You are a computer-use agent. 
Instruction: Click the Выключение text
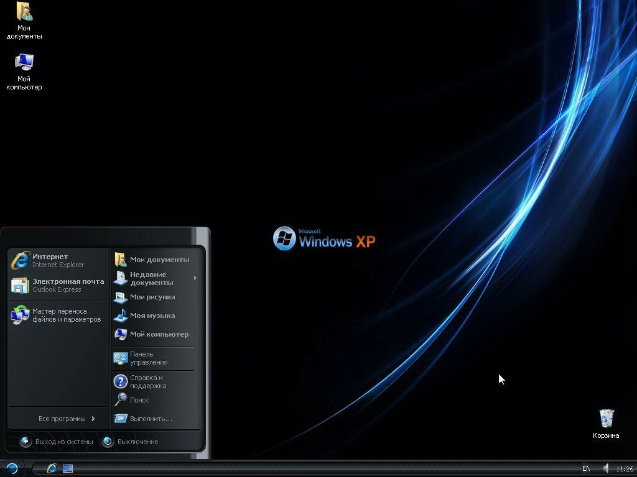point(137,442)
